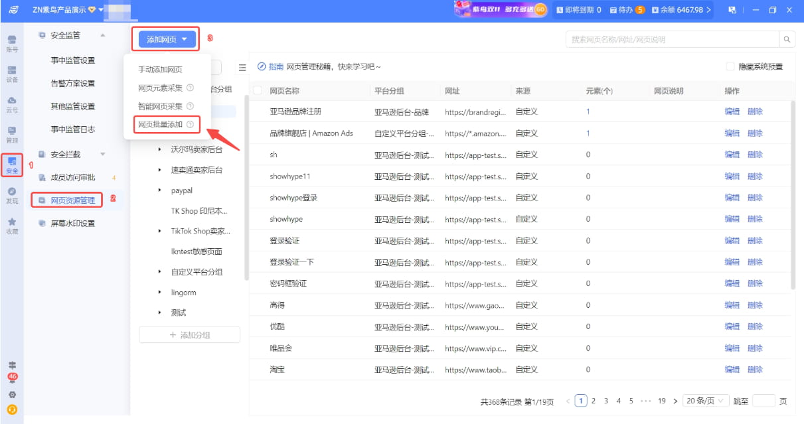Toggle select-all checkbox in table header
This screenshot has width=804, height=424.
click(258, 91)
